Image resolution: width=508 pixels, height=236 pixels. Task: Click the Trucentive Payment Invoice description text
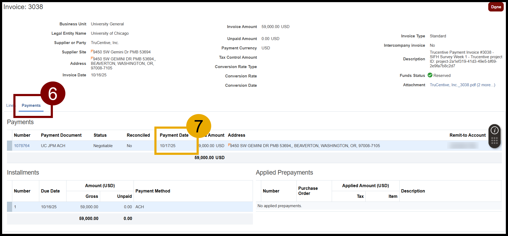click(x=466, y=59)
